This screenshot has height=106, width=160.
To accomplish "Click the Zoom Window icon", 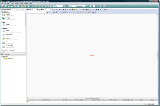I will pos(36,6).
